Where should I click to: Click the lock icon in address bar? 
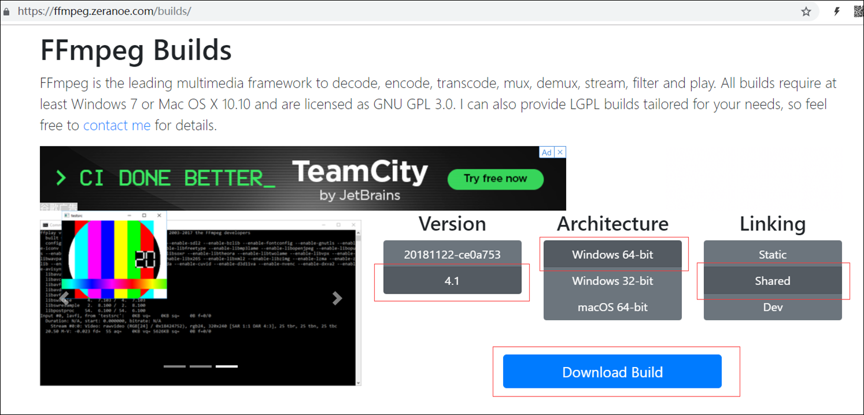click(x=6, y=11)
